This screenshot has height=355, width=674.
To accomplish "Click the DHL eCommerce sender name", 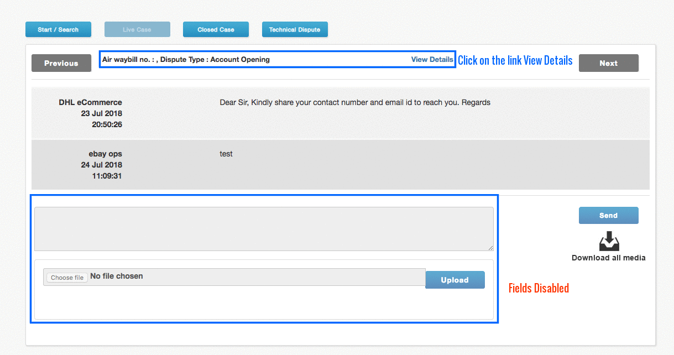I will (90, 102).
